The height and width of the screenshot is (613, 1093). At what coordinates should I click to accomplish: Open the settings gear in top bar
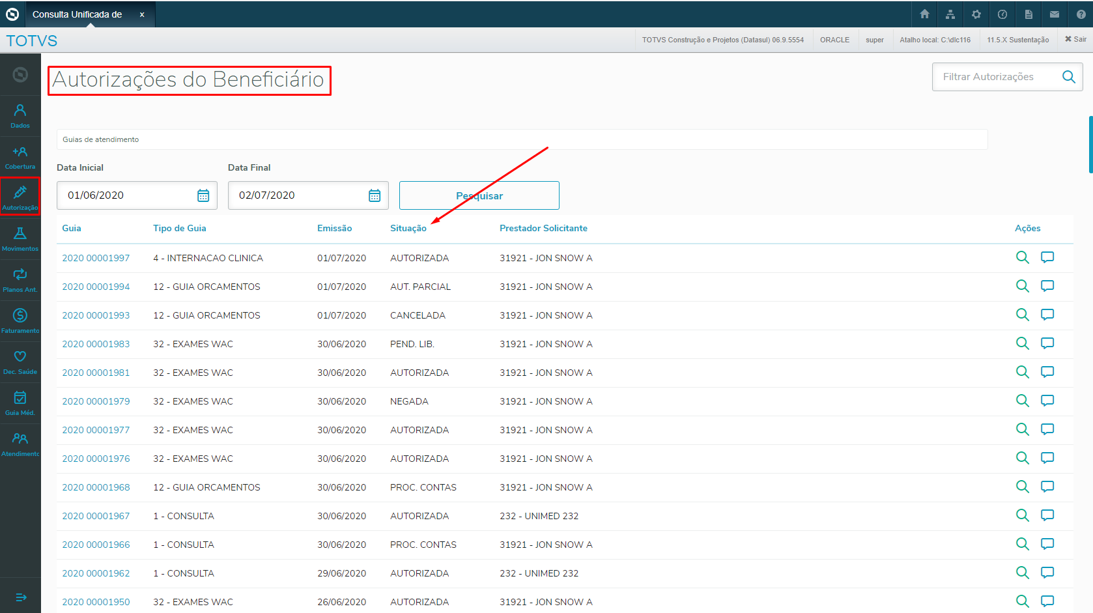pos(976,14)
